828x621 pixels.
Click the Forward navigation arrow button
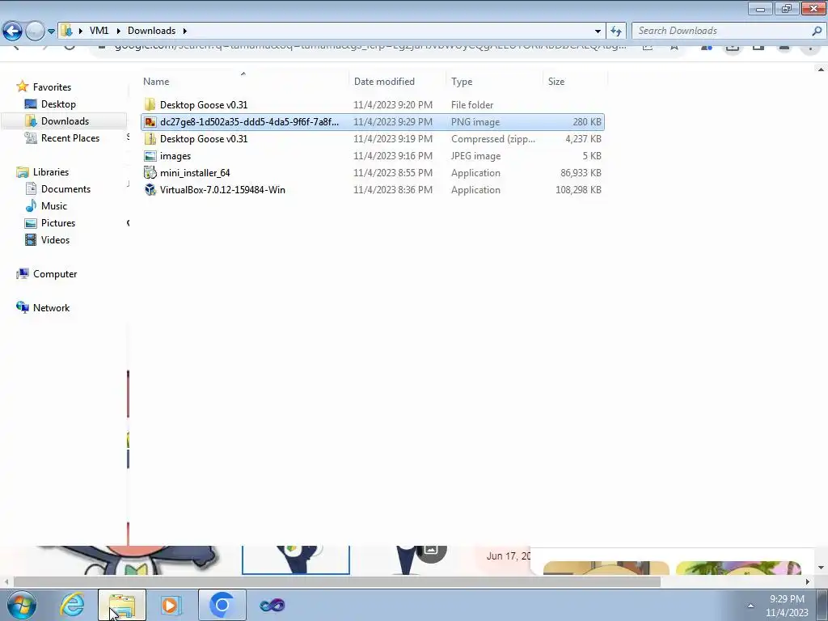(35, 32)
